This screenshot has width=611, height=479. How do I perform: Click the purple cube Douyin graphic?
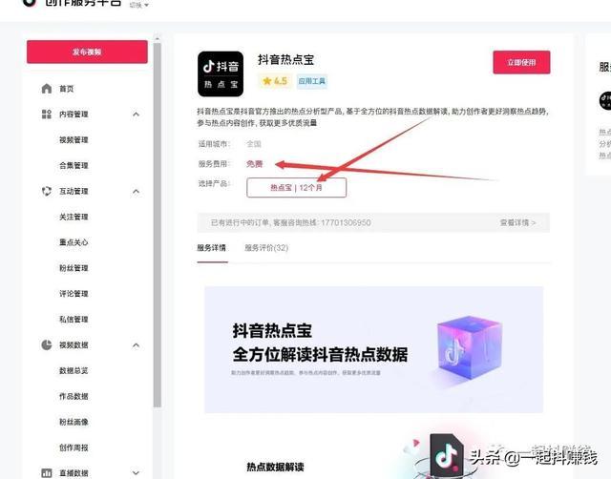click(x=470, y=347)
